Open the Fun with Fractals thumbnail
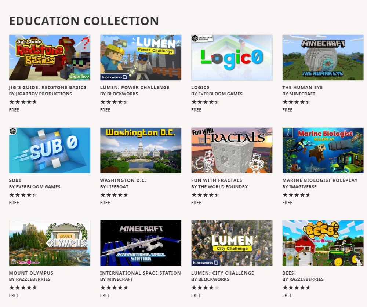The width and height of the screenshot is (367, 307). 232,150
